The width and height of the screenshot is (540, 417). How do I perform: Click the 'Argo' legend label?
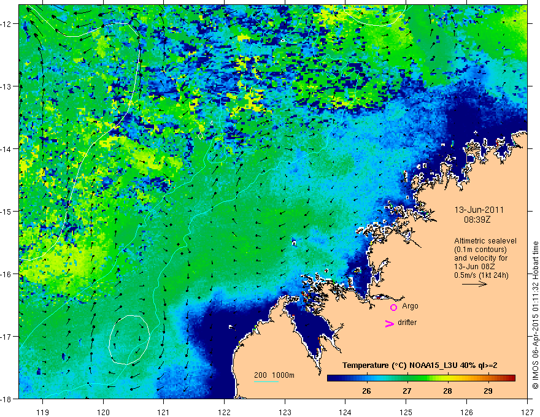coord(410,306)
